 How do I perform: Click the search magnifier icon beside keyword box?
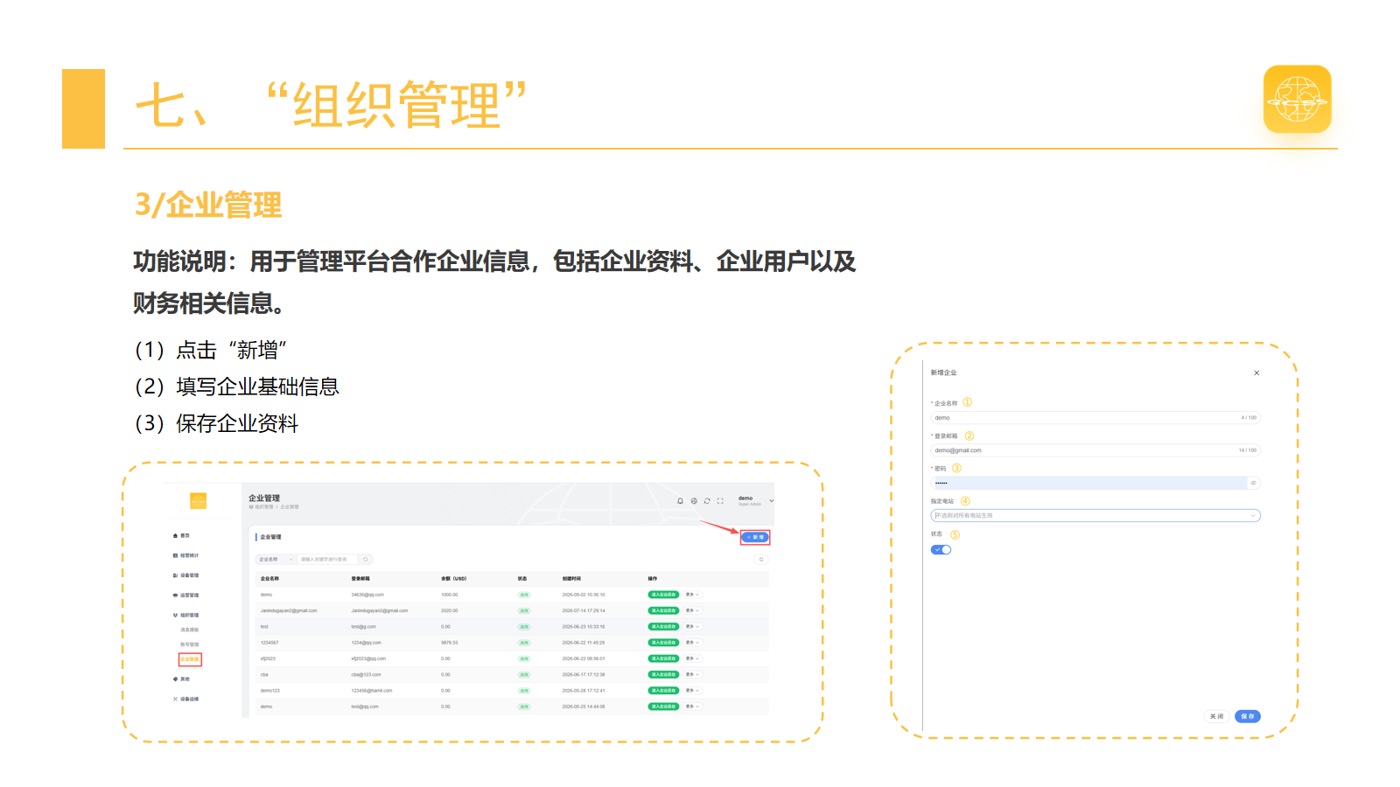[366, 559]
